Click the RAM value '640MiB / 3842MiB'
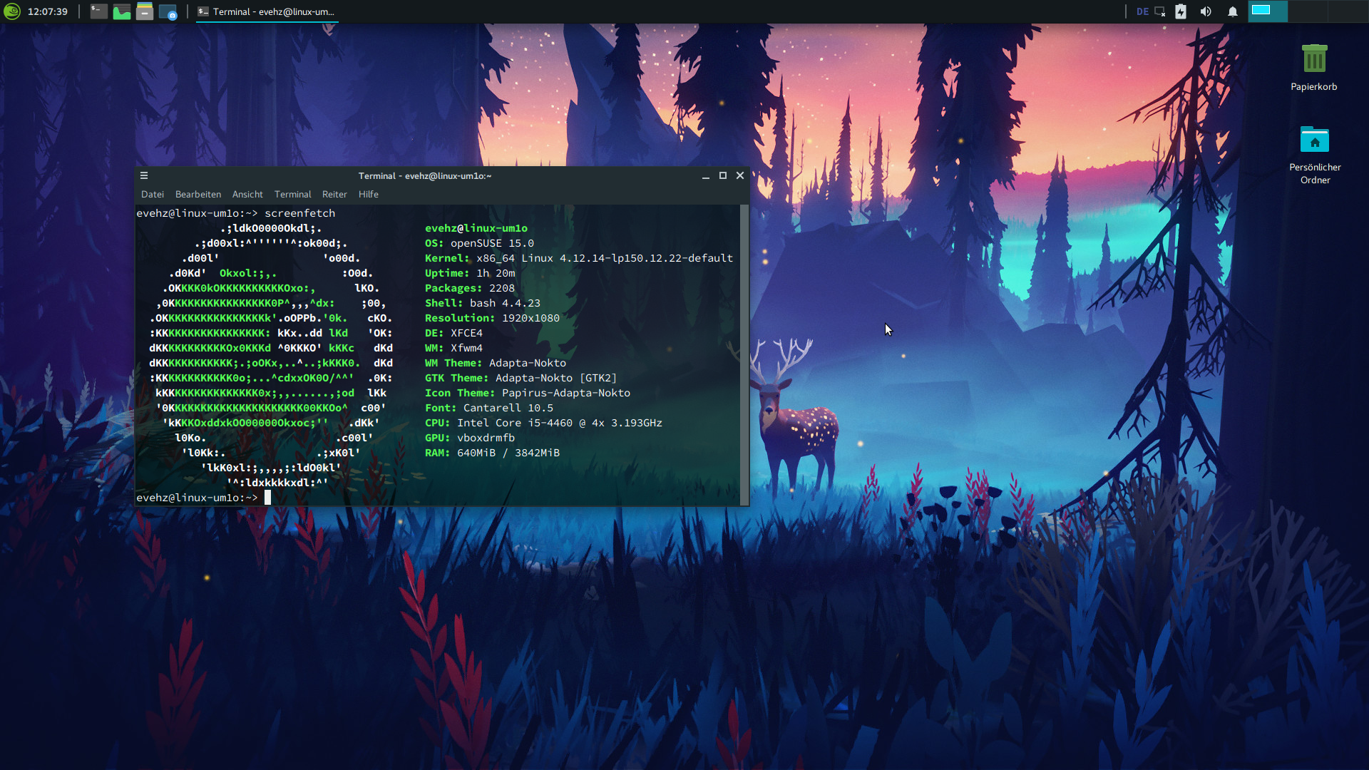Viewport: 1369px width, 770px height. point(508,453)
